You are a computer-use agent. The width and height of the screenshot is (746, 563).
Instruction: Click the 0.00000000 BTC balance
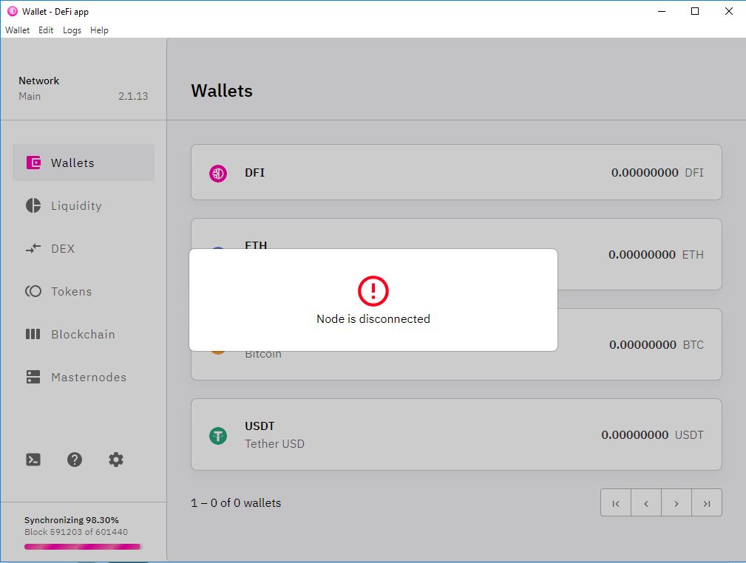click(657, 344)
